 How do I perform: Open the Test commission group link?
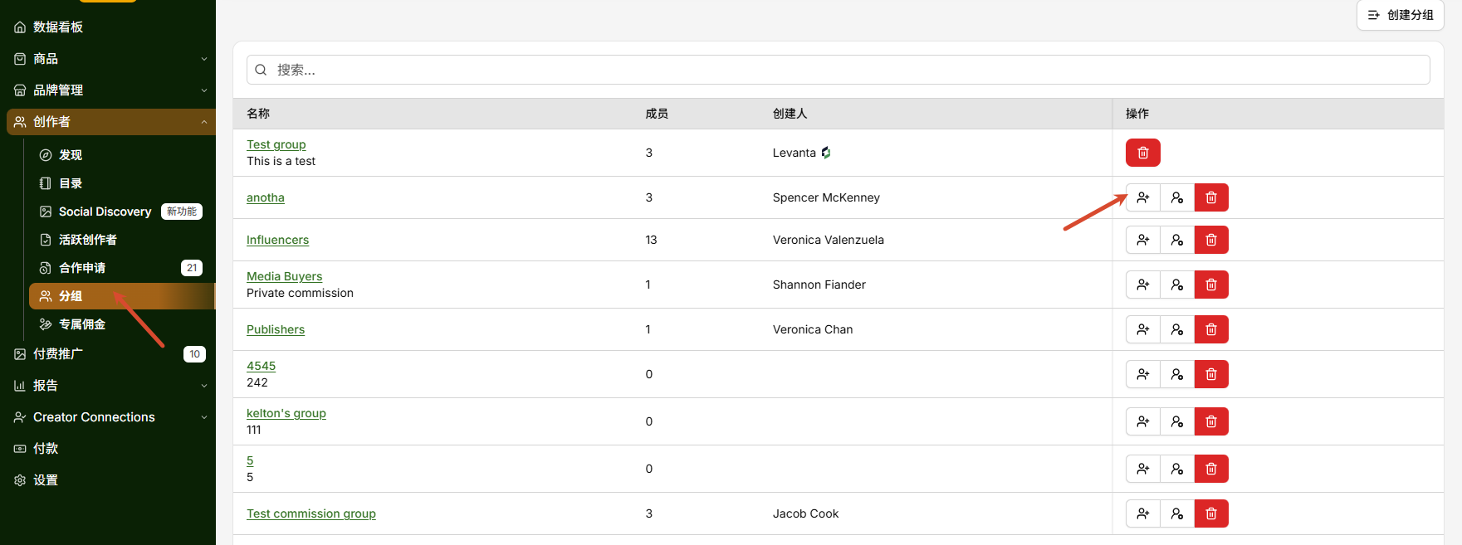click(x=311, y=513)
